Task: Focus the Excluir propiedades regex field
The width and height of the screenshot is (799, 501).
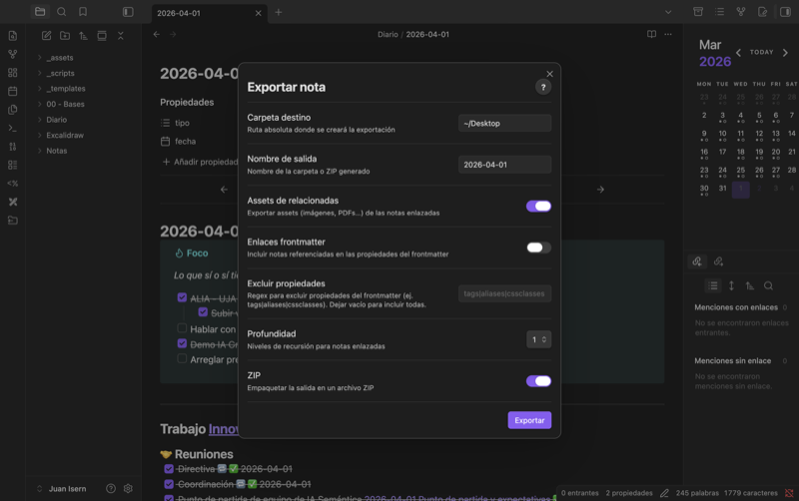Action: (x=504, y=293)
